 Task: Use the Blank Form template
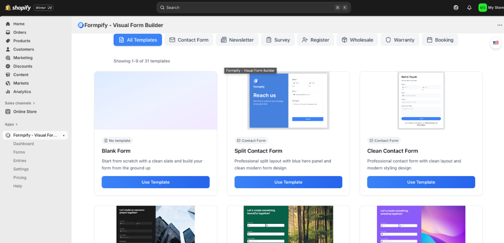(156, 182)
